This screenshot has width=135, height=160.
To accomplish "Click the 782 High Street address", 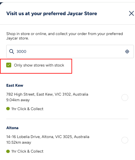I will coord(47,94).
